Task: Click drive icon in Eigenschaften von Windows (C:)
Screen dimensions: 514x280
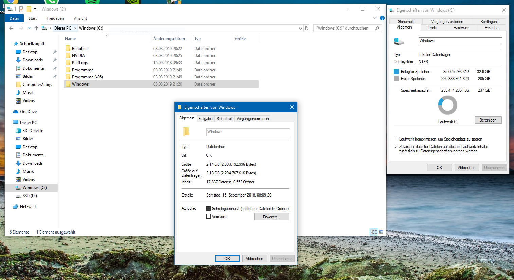Action: tap(399, 41)
